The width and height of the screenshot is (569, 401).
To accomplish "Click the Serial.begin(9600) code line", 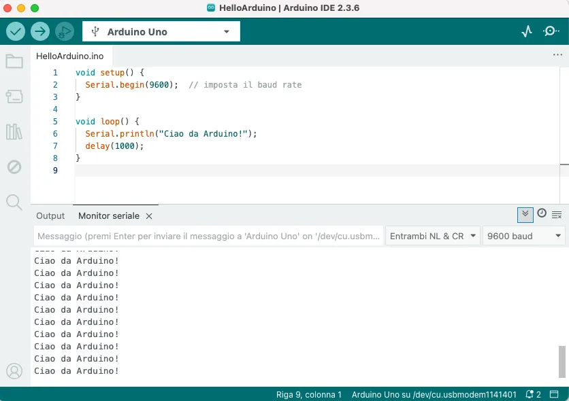I will [132, 85].
